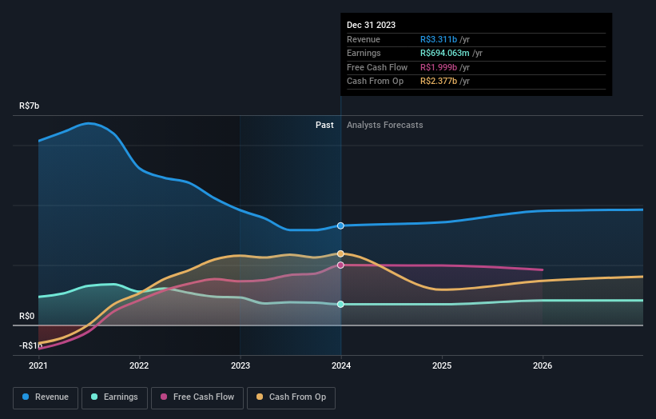
Task: Click the Revenue row label in tooltip
Action: click(364, 39)
